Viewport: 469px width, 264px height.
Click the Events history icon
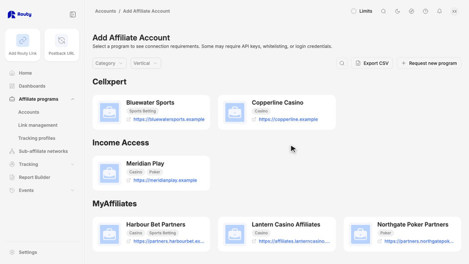coord(12,191)
